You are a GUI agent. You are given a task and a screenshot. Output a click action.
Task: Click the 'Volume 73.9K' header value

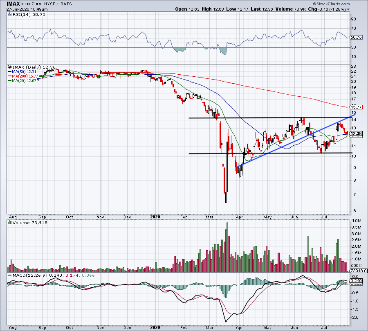tap(291, 9)
